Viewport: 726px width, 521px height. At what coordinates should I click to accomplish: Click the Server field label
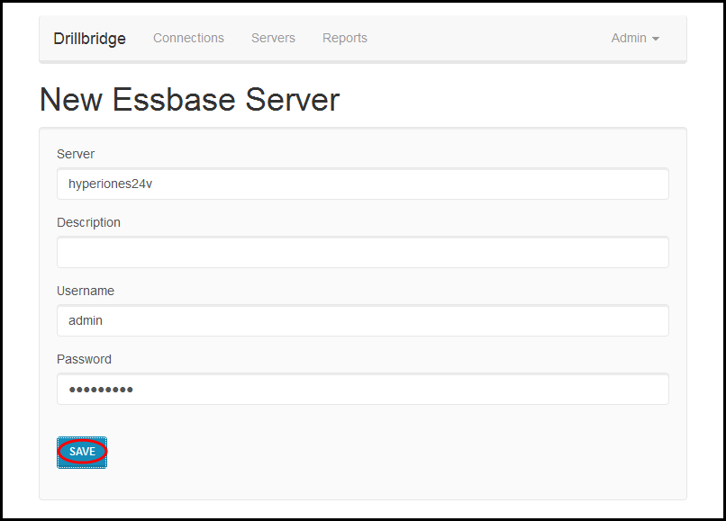tap(76, 154)
